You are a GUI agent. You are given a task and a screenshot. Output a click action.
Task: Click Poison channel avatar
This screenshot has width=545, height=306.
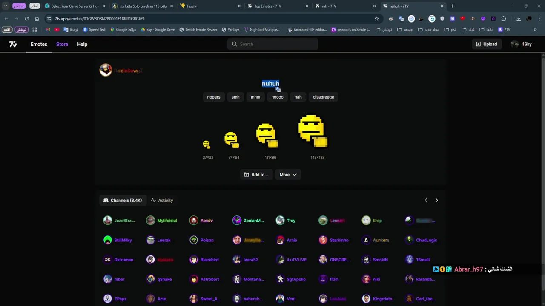coord(194,240)
